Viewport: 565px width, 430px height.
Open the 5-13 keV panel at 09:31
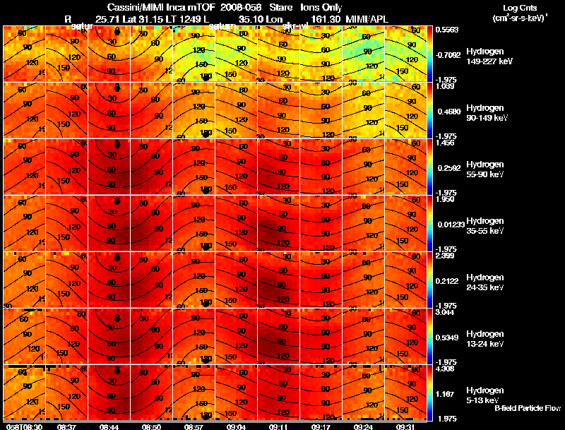pyautogui.click(x=405, y=393)
